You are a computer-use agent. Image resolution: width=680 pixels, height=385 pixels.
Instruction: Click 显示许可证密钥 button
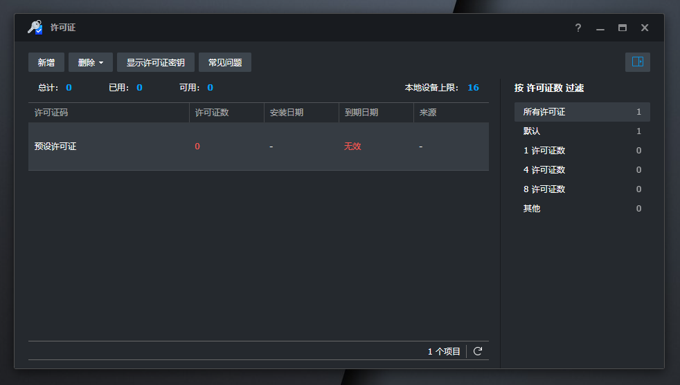pyautogui.click(x=155, y=62)
